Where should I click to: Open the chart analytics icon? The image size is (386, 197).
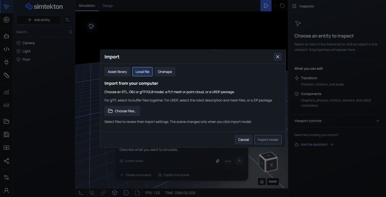pos(6,92)
